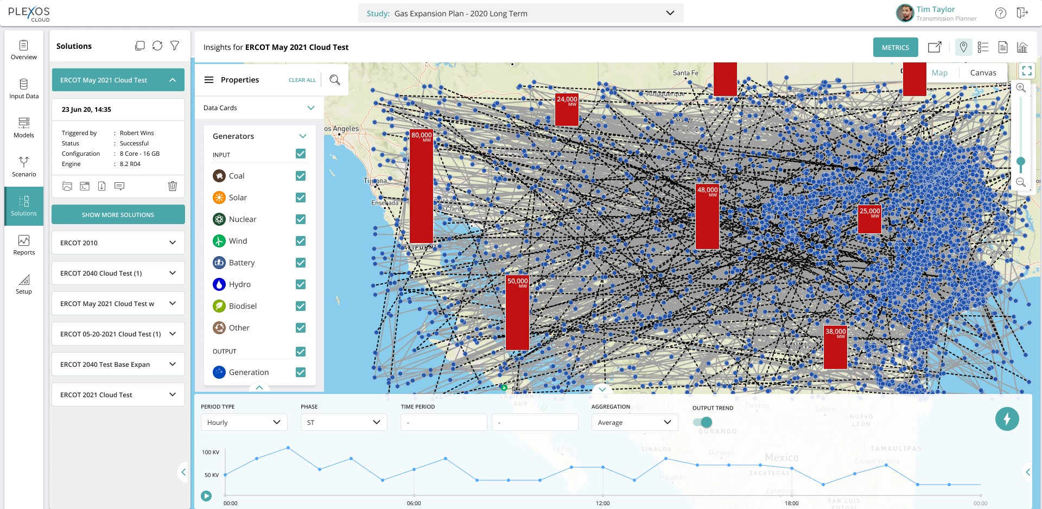This screenshot has height=509, width=1042.
Task: Open the chart view icon
Action: coord(1022,47)
